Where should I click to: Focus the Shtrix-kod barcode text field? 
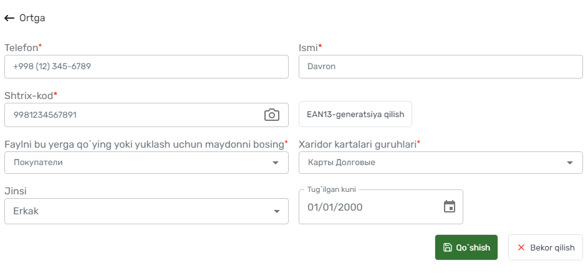point(147,115)
